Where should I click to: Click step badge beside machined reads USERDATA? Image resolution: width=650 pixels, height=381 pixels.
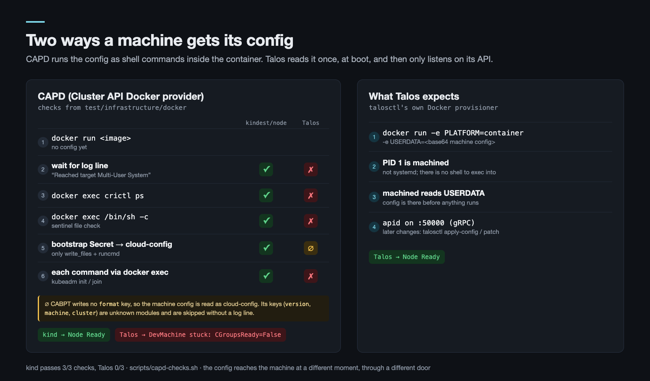[x=374, y=197]
